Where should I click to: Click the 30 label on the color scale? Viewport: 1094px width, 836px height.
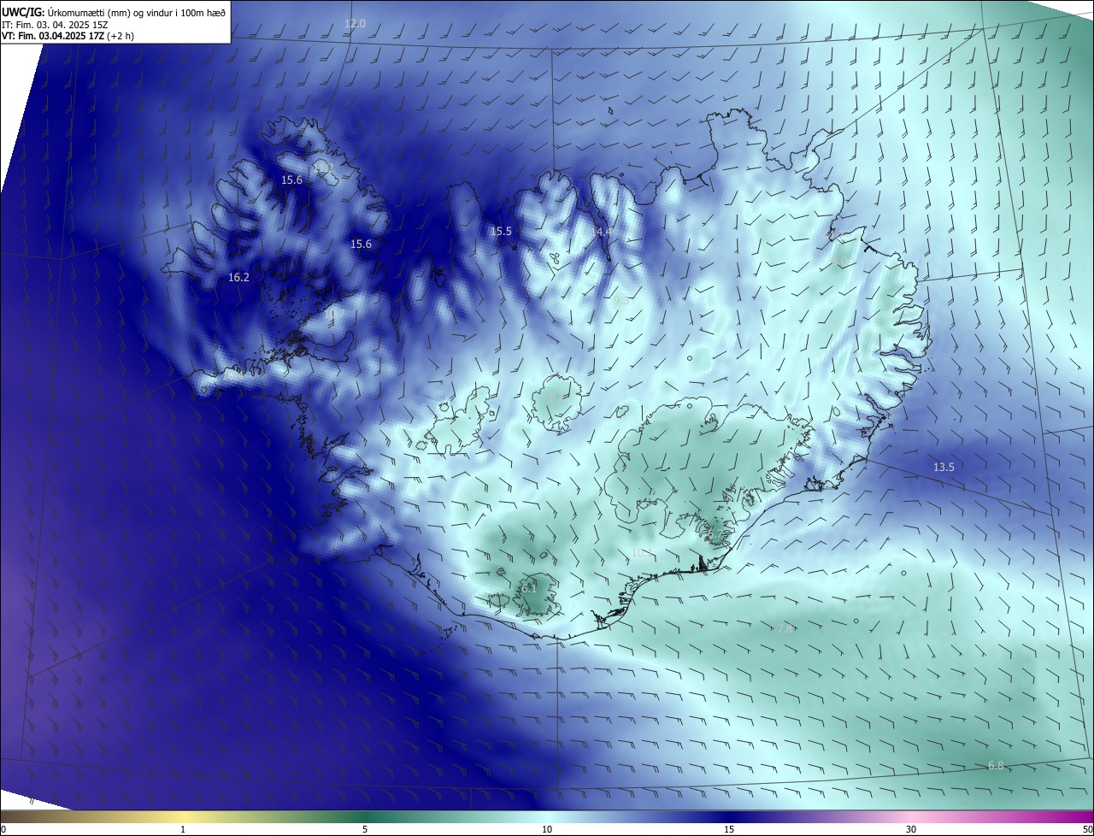point(911,829)
